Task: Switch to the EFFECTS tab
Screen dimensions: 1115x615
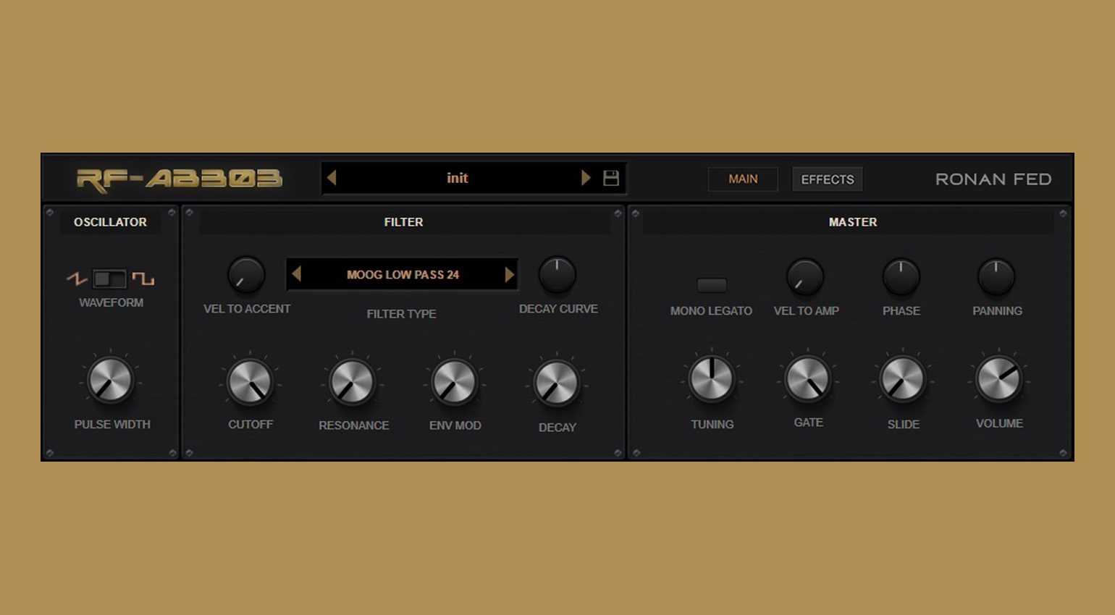Action: click(x=828, y=179)
